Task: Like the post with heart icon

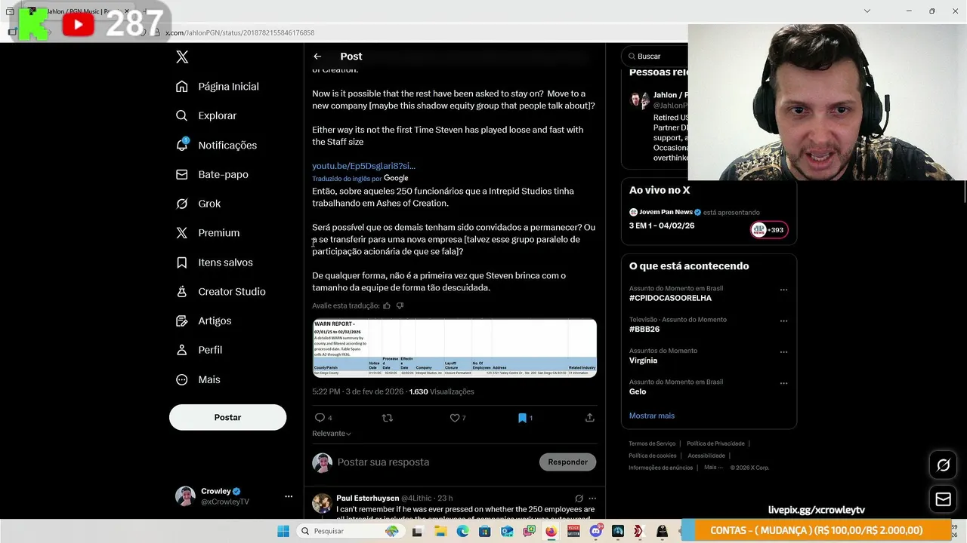Action: [x=455, y=418]
